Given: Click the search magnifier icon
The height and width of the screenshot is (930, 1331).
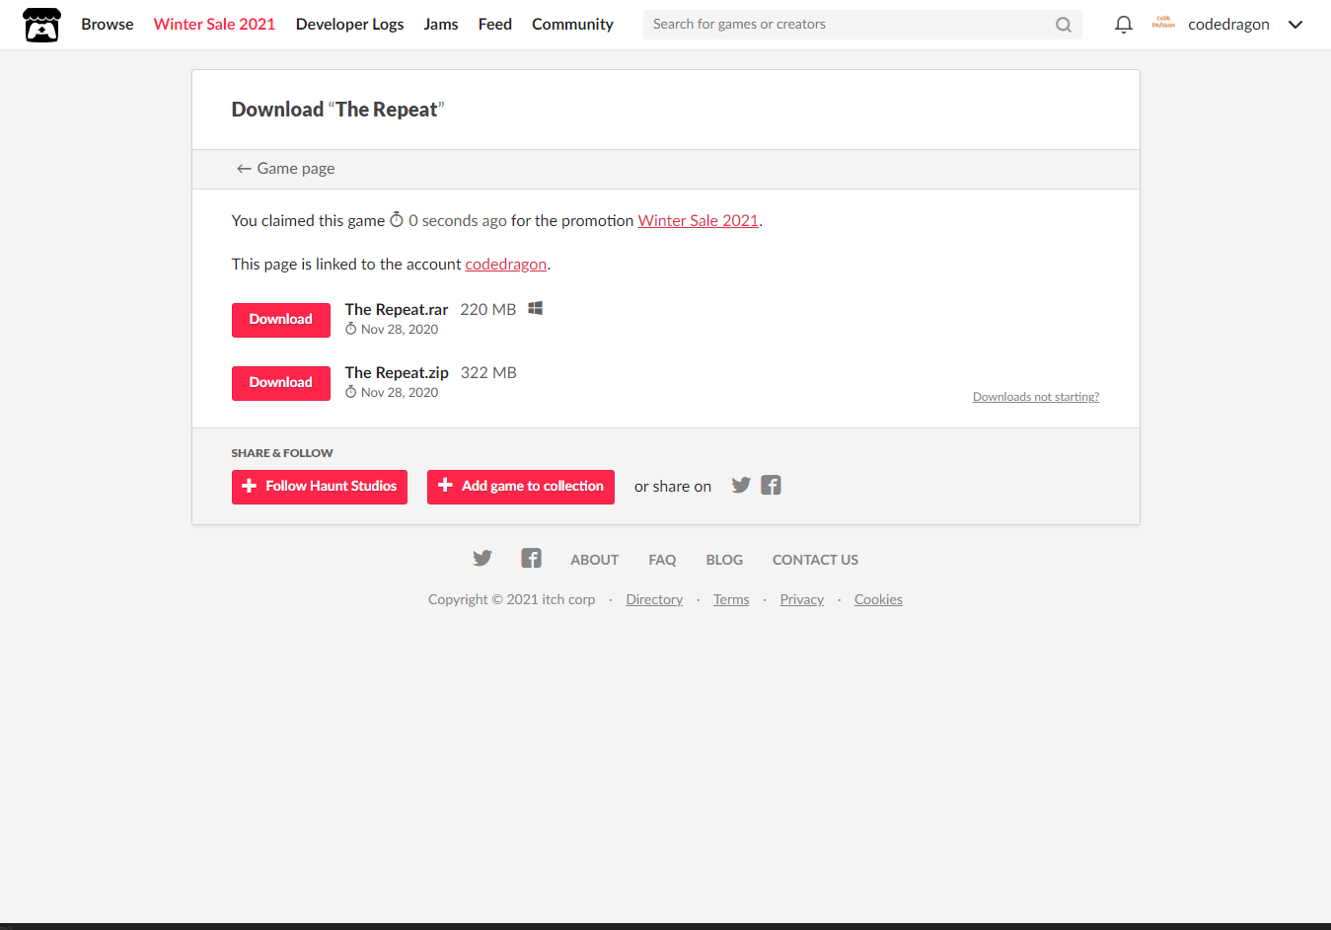Looking at the screenshot, I should click(1063, 25).
